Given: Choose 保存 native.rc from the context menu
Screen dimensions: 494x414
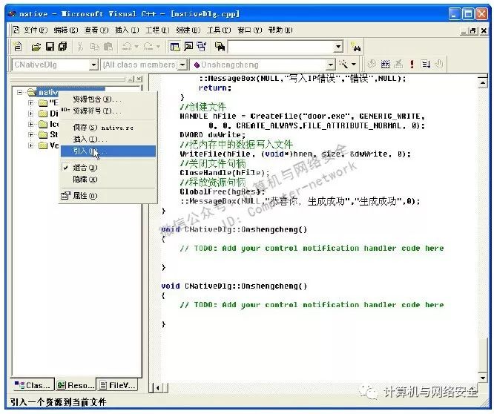Looking at the screenshot, I should [95, 128].
